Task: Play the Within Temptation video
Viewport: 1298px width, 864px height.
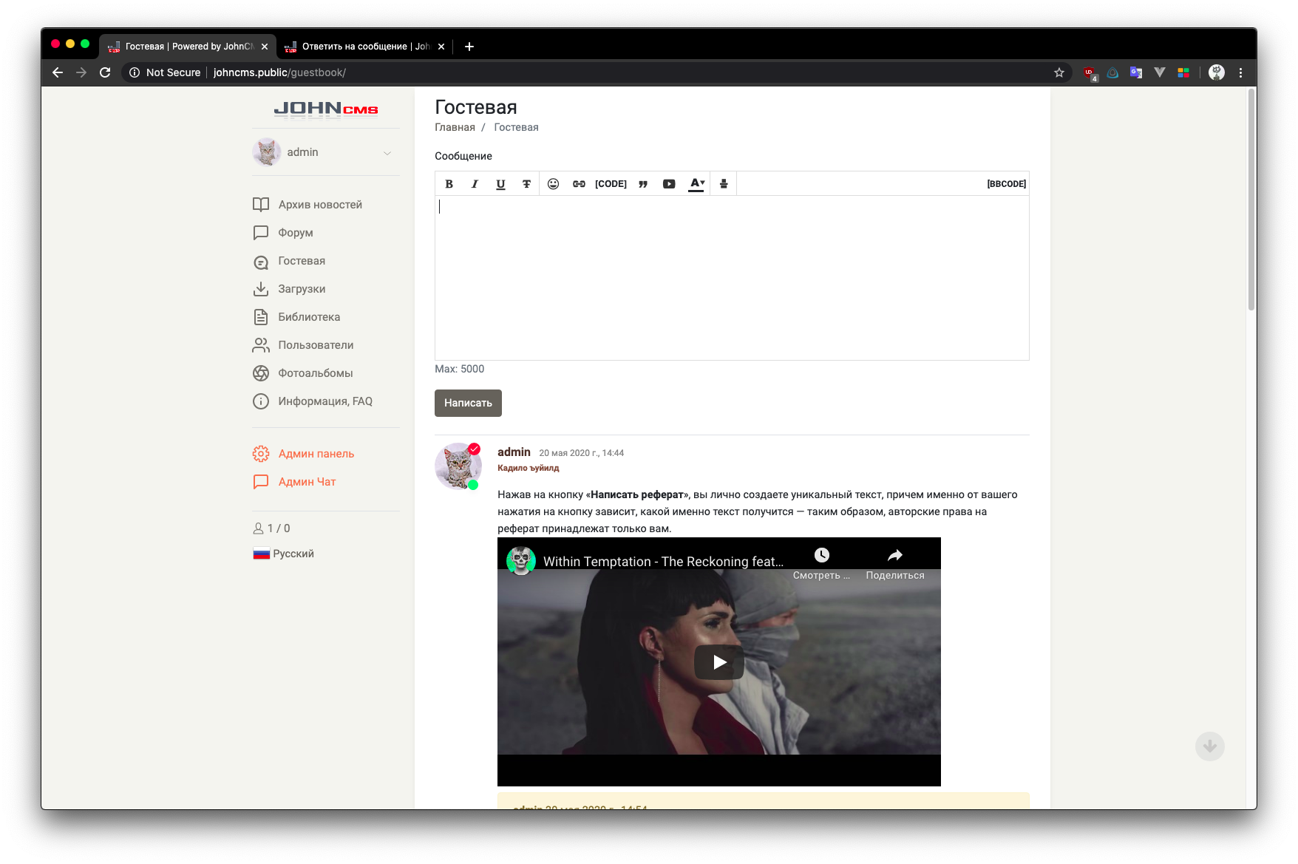Action: coord(719,662)
